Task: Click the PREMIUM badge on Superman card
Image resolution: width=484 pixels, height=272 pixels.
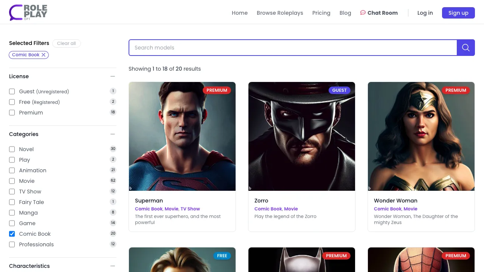Action: point(217,90)
